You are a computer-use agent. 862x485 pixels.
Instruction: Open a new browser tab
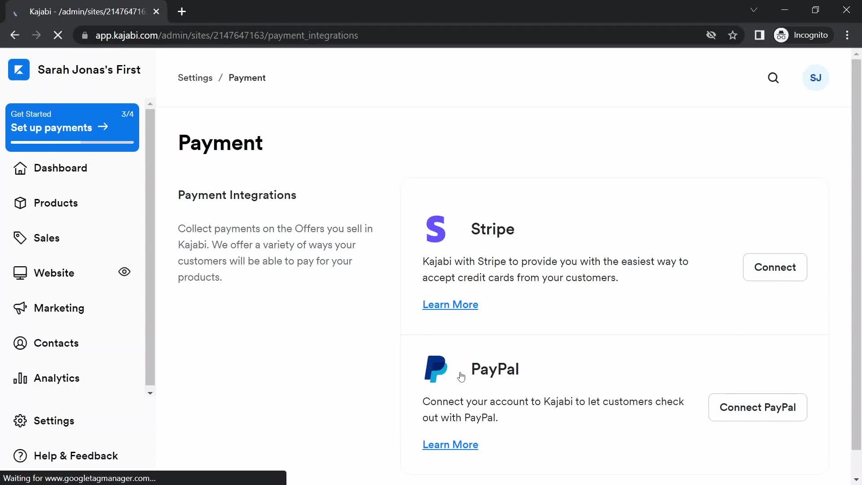tap(182, 12)
